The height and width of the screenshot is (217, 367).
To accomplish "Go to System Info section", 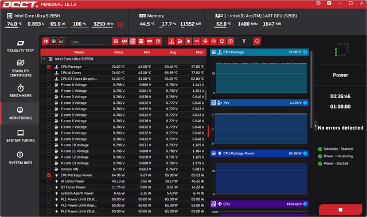I will point(21,158).
